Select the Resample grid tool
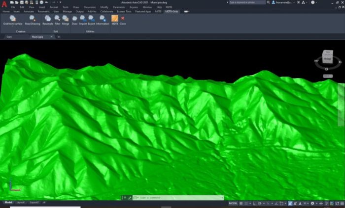Screen dimensions: 345x208 click(x=47, y=20)
